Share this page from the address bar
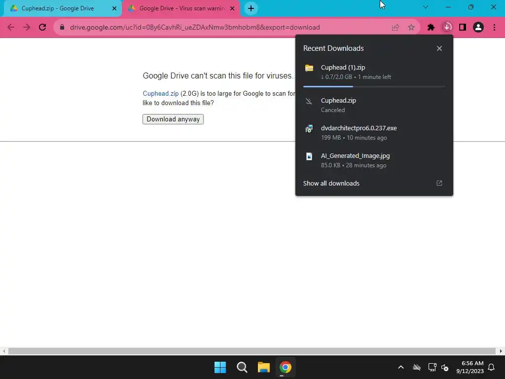The width and height of the screenshot is (505, 379). 396,28
